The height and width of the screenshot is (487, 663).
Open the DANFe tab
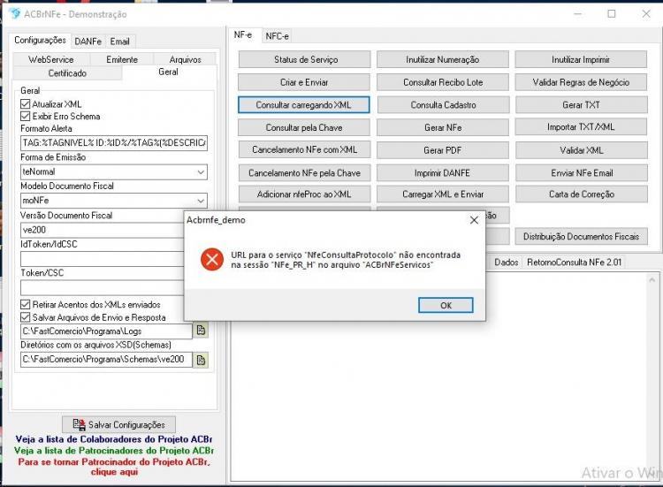point(88,42)
